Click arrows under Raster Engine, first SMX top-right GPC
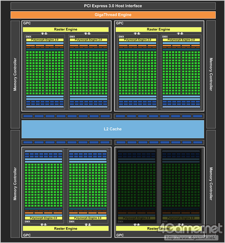 (x=137, y=33)
